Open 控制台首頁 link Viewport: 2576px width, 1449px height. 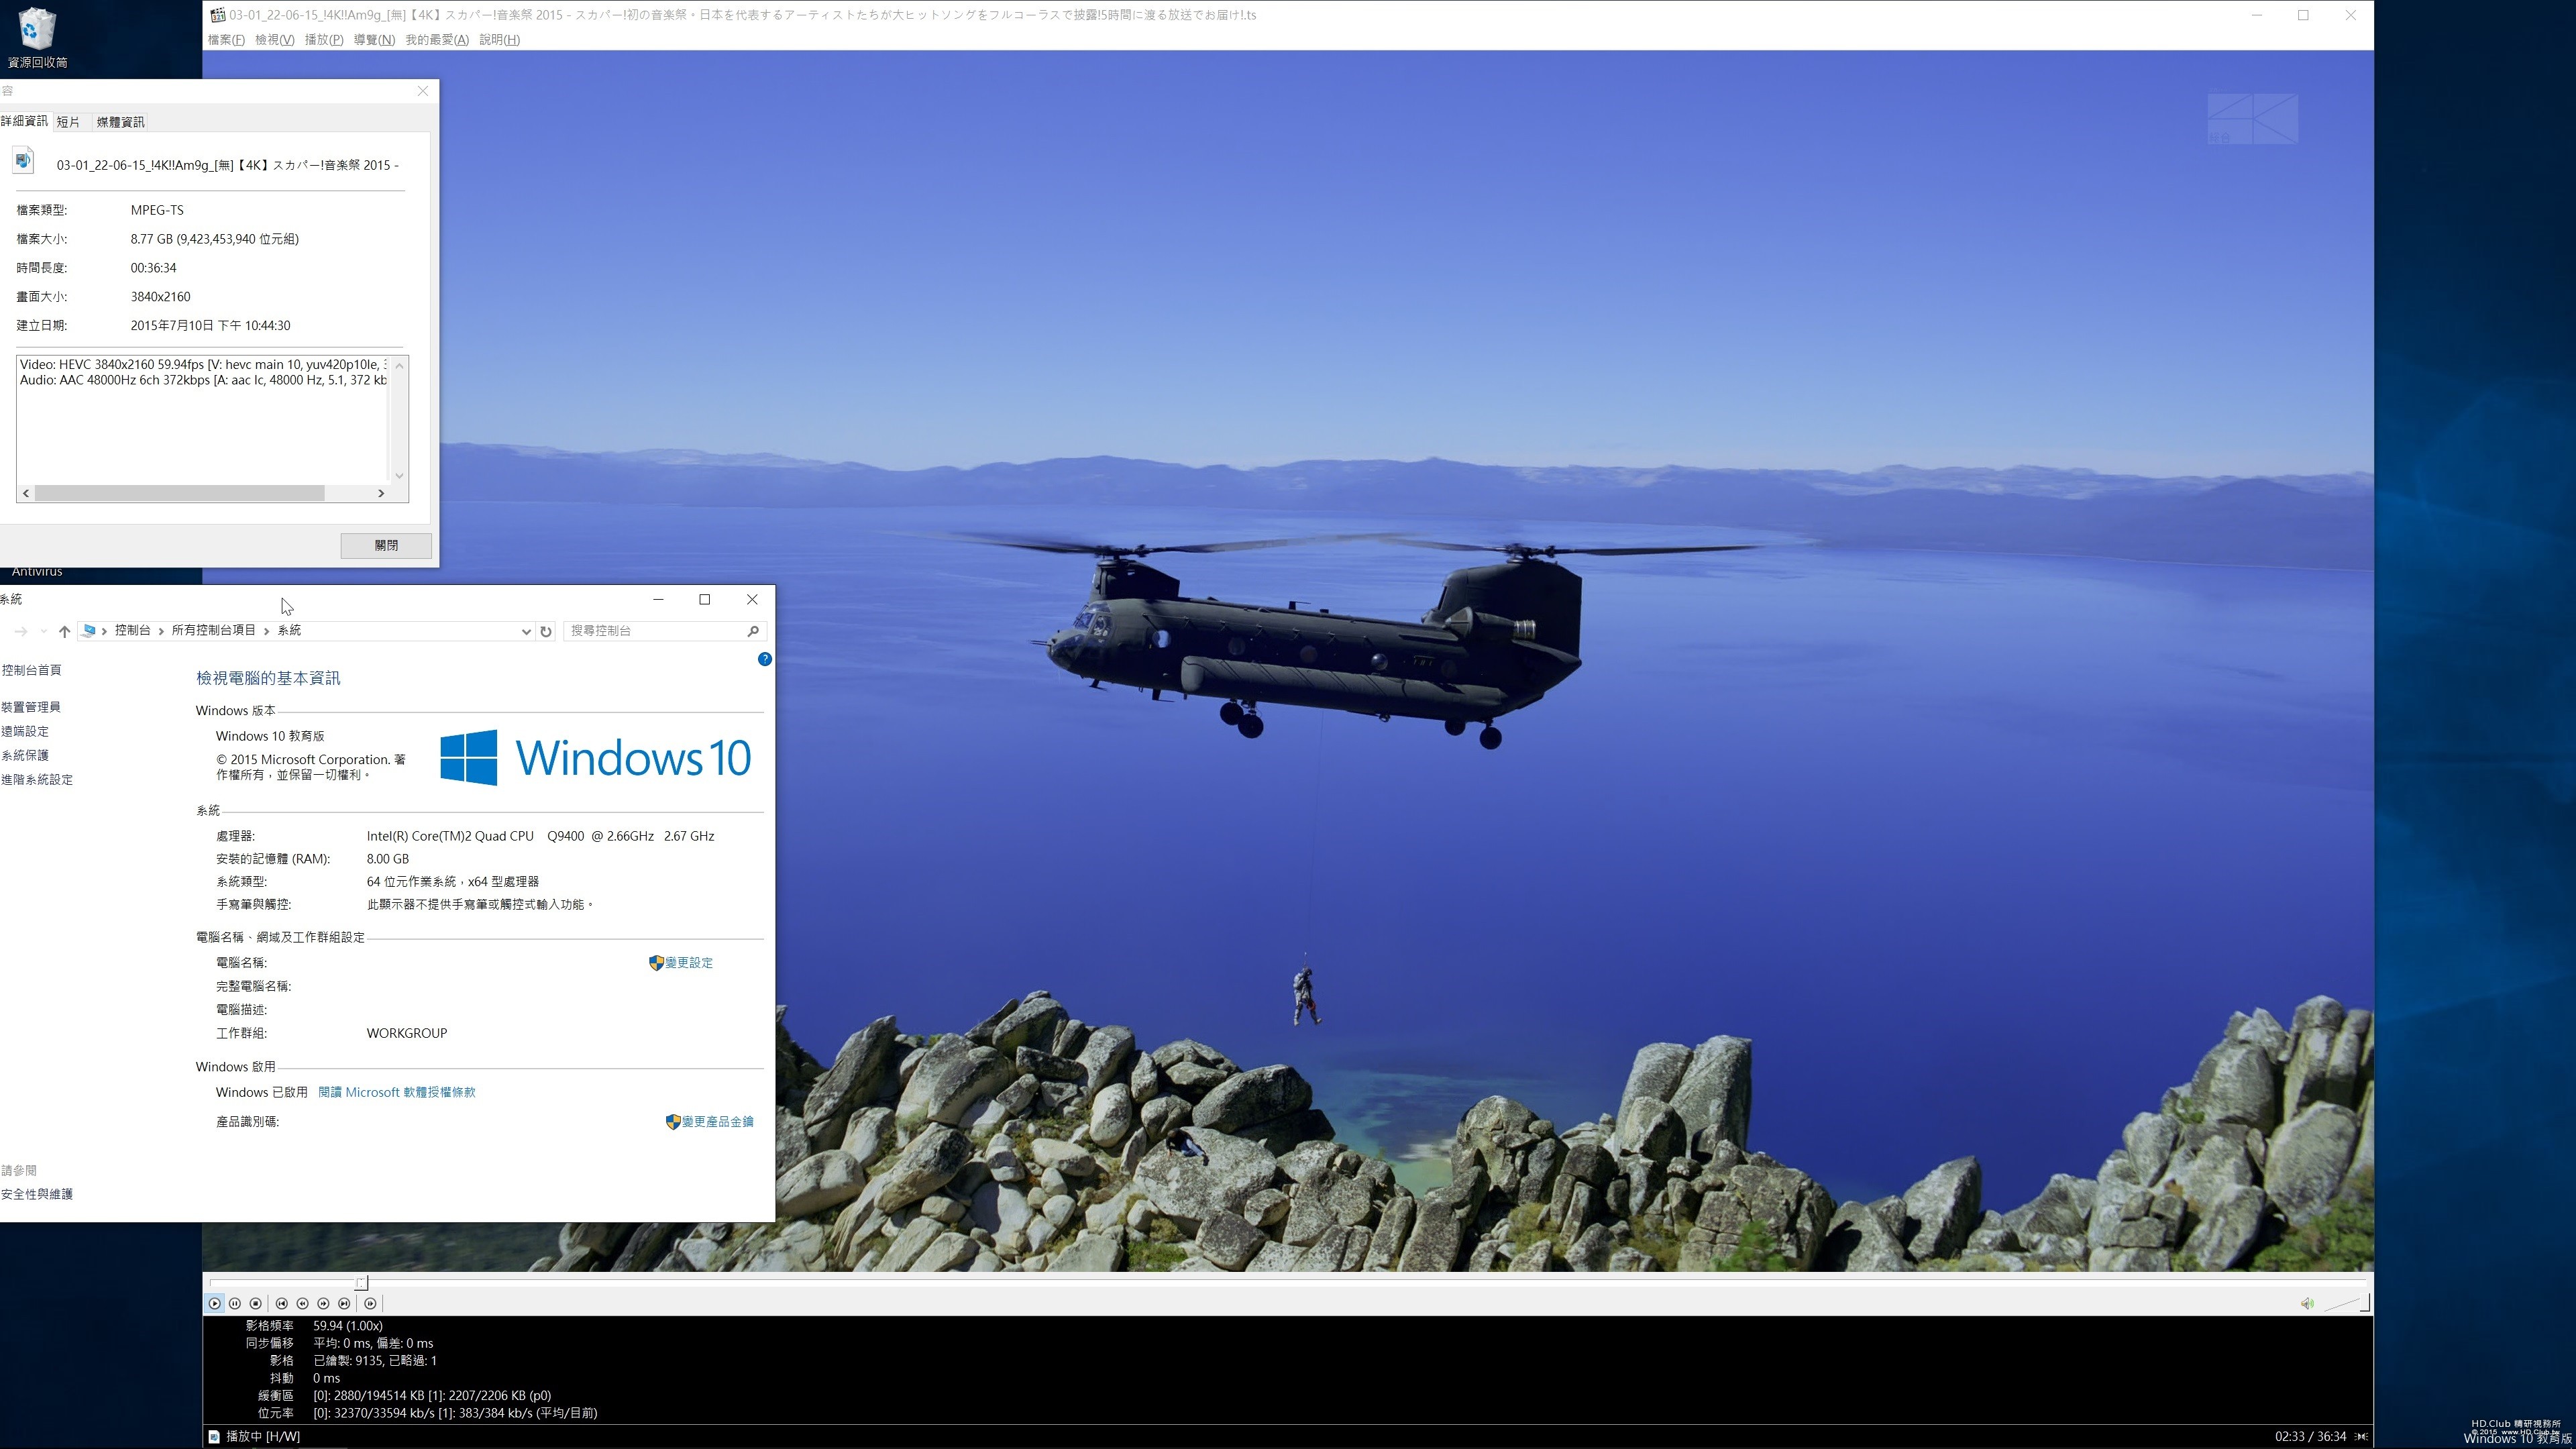[x=31, y=670]
